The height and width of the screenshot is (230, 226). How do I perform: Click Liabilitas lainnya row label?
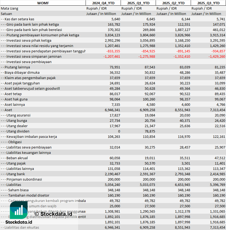[x=20, y=169]
